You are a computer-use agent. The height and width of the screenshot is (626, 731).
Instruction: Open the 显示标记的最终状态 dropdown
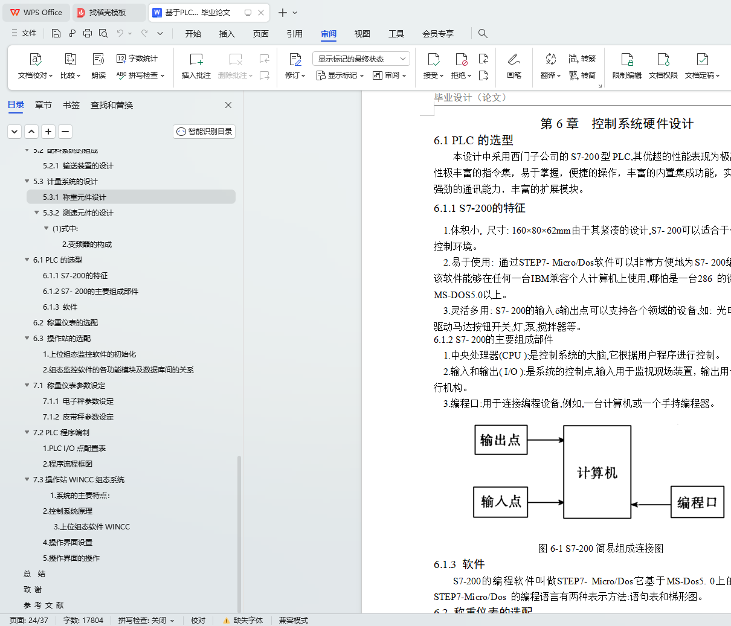361,59
